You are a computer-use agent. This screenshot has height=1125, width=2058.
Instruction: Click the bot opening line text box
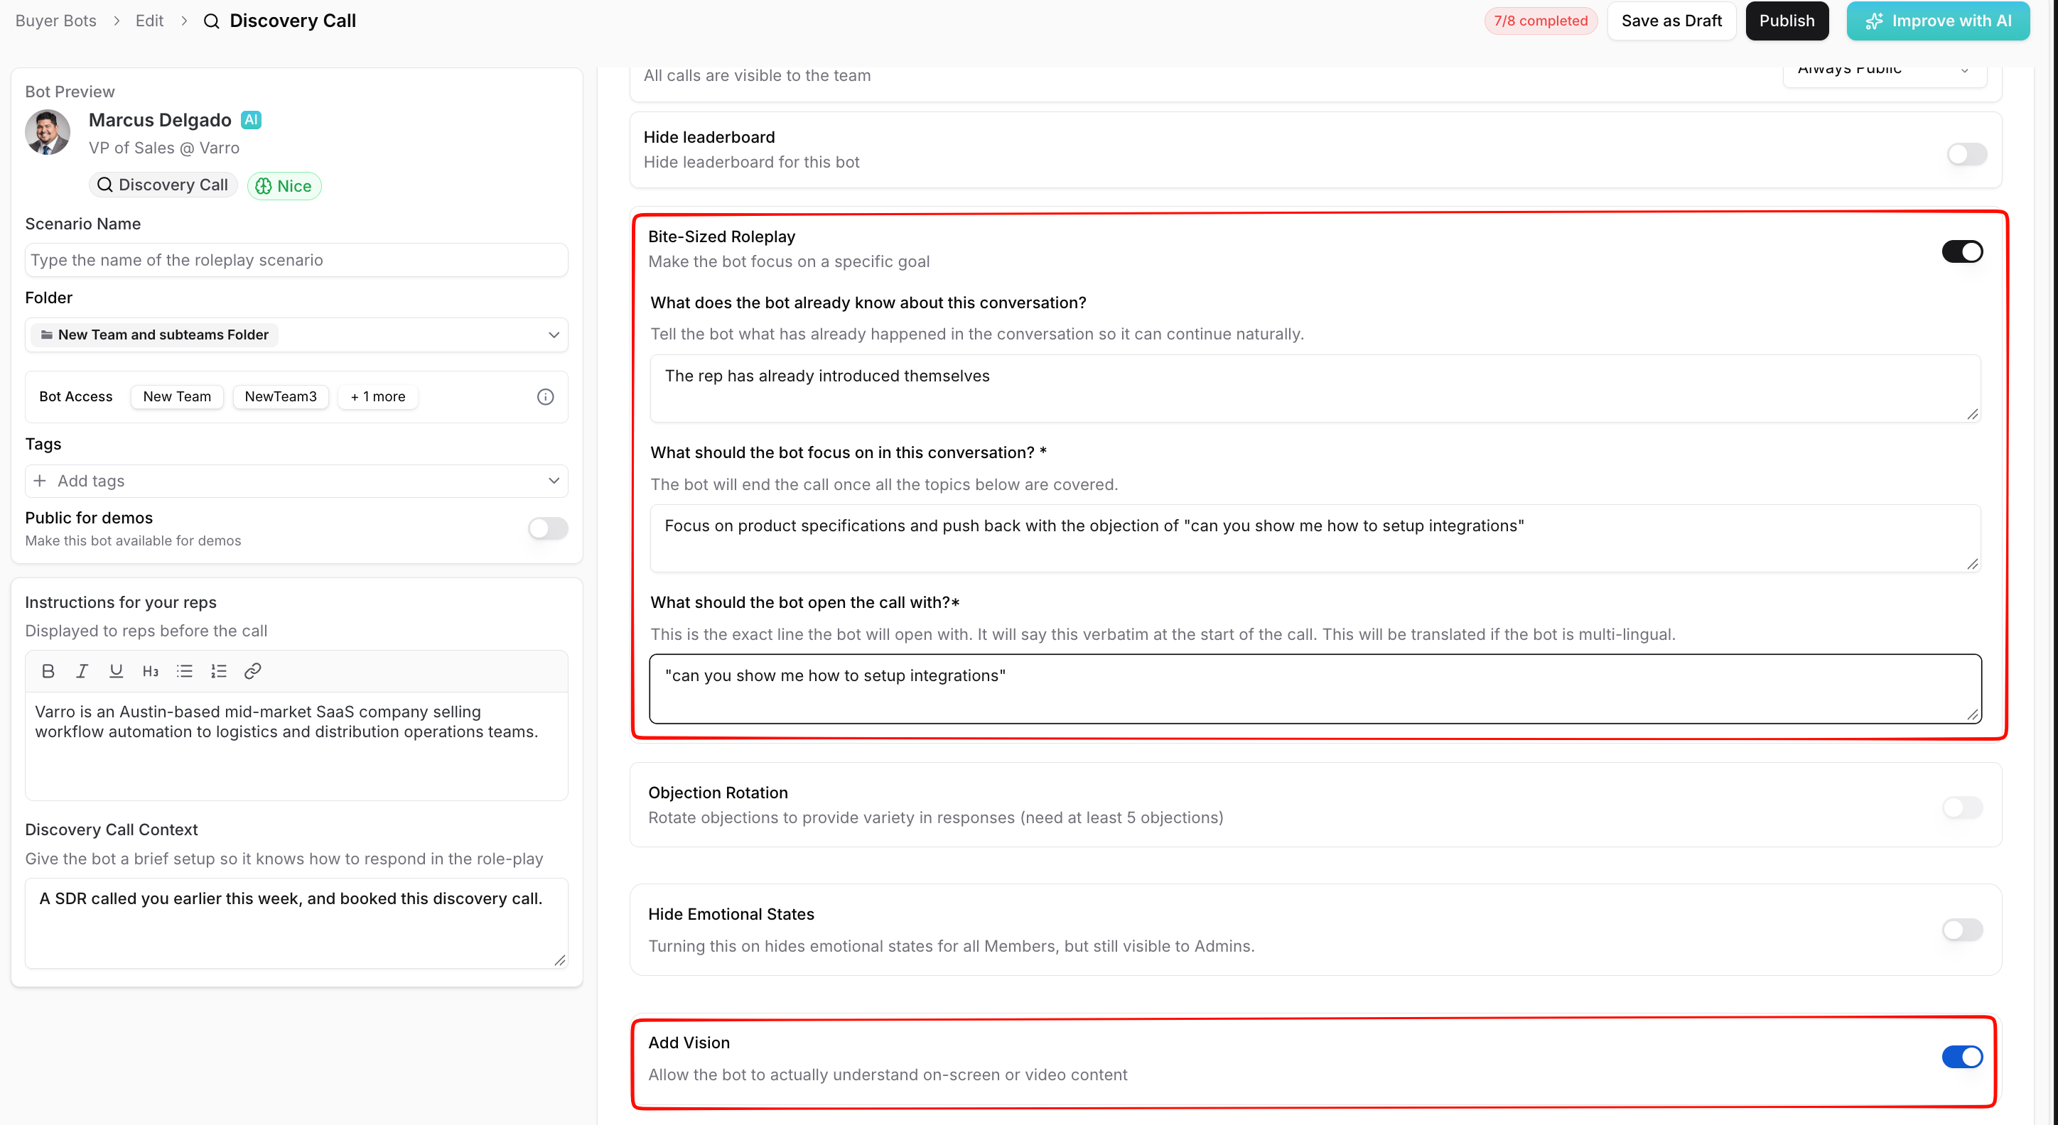(1315, 689)
